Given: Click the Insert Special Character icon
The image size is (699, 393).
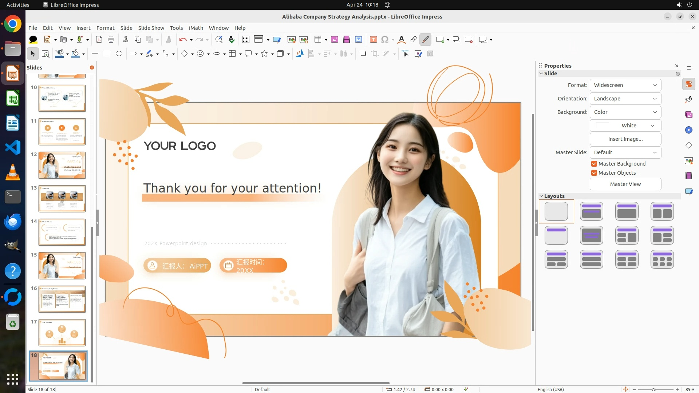Looking at the screenshot, I should [385, 40].
